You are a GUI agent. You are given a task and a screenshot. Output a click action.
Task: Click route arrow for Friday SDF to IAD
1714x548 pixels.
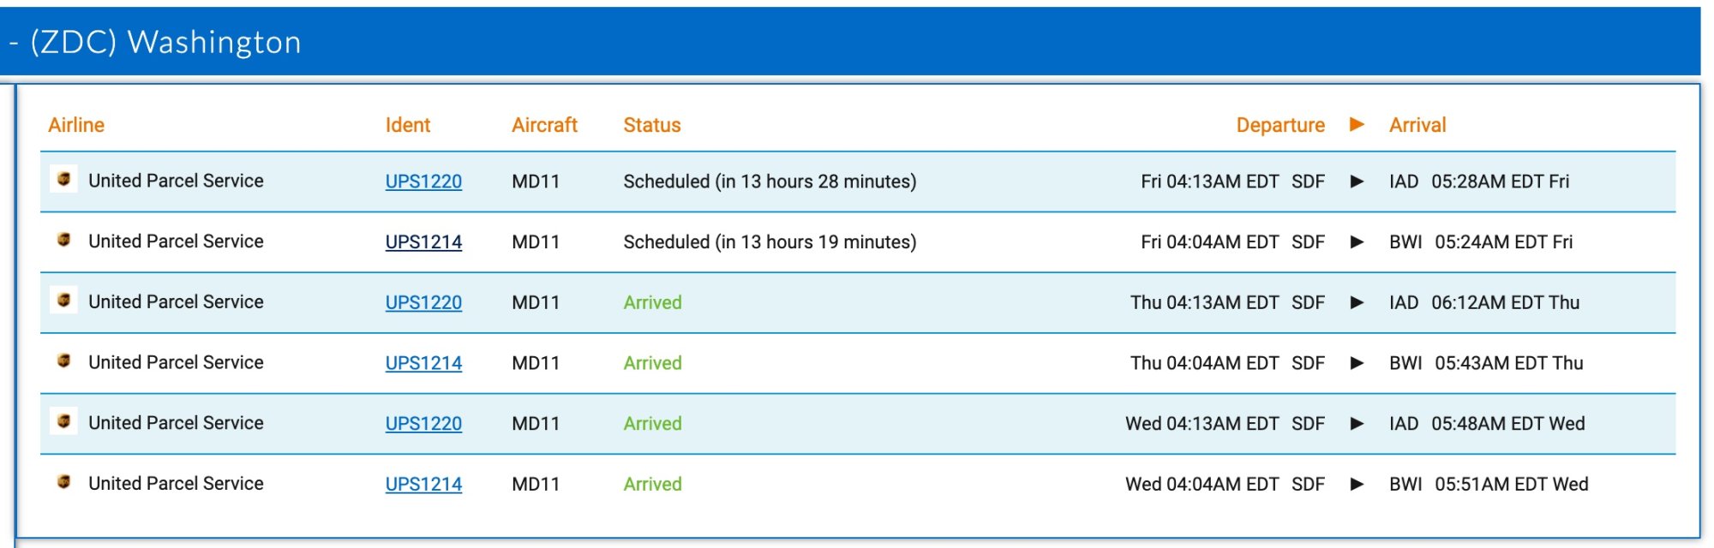pyautogui.click(x=1357, y=182)
